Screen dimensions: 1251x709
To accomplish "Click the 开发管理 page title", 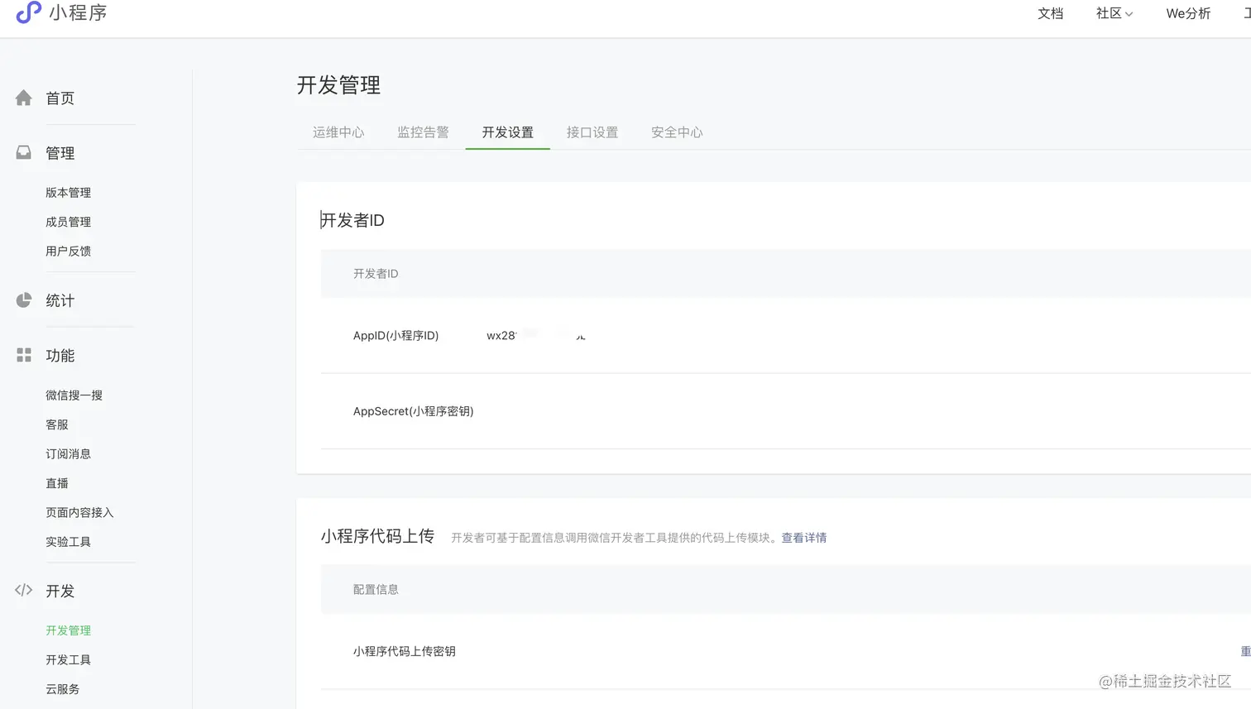I will 338,85.
